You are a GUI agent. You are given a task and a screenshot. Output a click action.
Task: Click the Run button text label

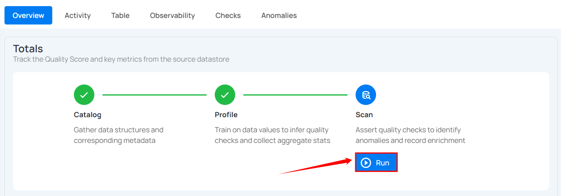(383, 163)
